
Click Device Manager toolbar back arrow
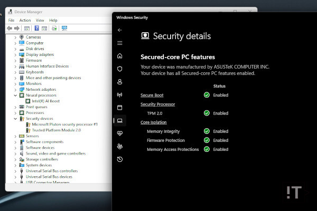pyautogui.click(x=10, y=28)
